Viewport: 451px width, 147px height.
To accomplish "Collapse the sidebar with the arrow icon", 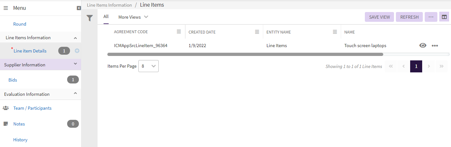I will [x=79, y=8].
